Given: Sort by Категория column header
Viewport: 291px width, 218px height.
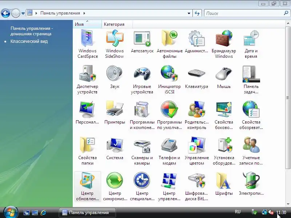Looking at the screenshot, I should [x=117, y=24].
